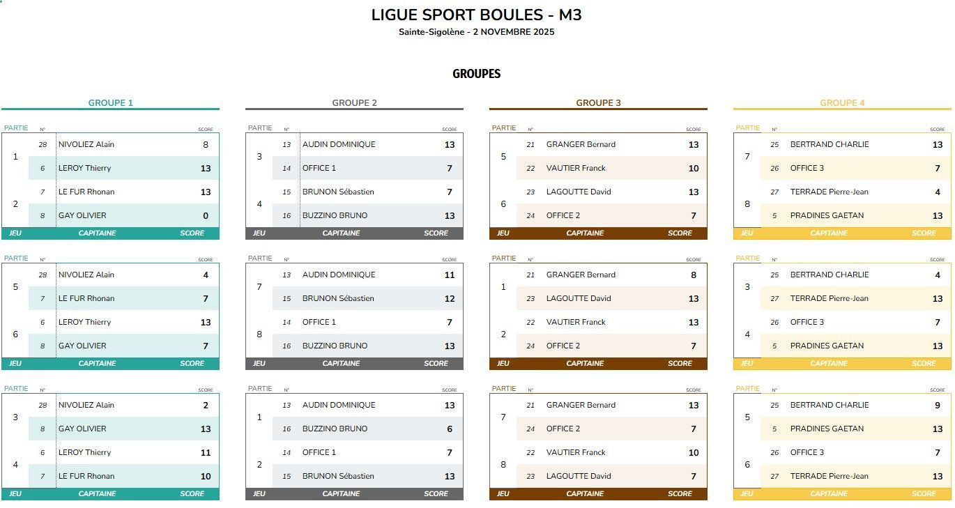Click BRUNON Sébastien's score of 12
This screenshot has width=955, height=508.
450,299
